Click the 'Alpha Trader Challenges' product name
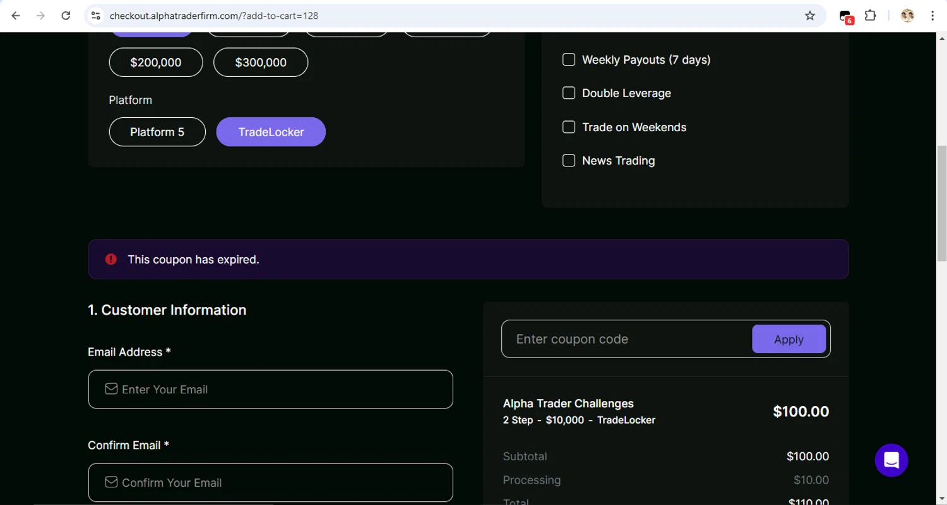 point(568,403)
